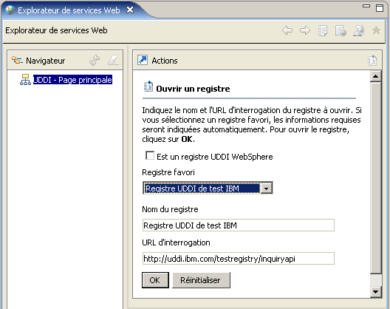Click the Navigateur refresh icon
390x309 pixels.
click(x=95, y=61)
